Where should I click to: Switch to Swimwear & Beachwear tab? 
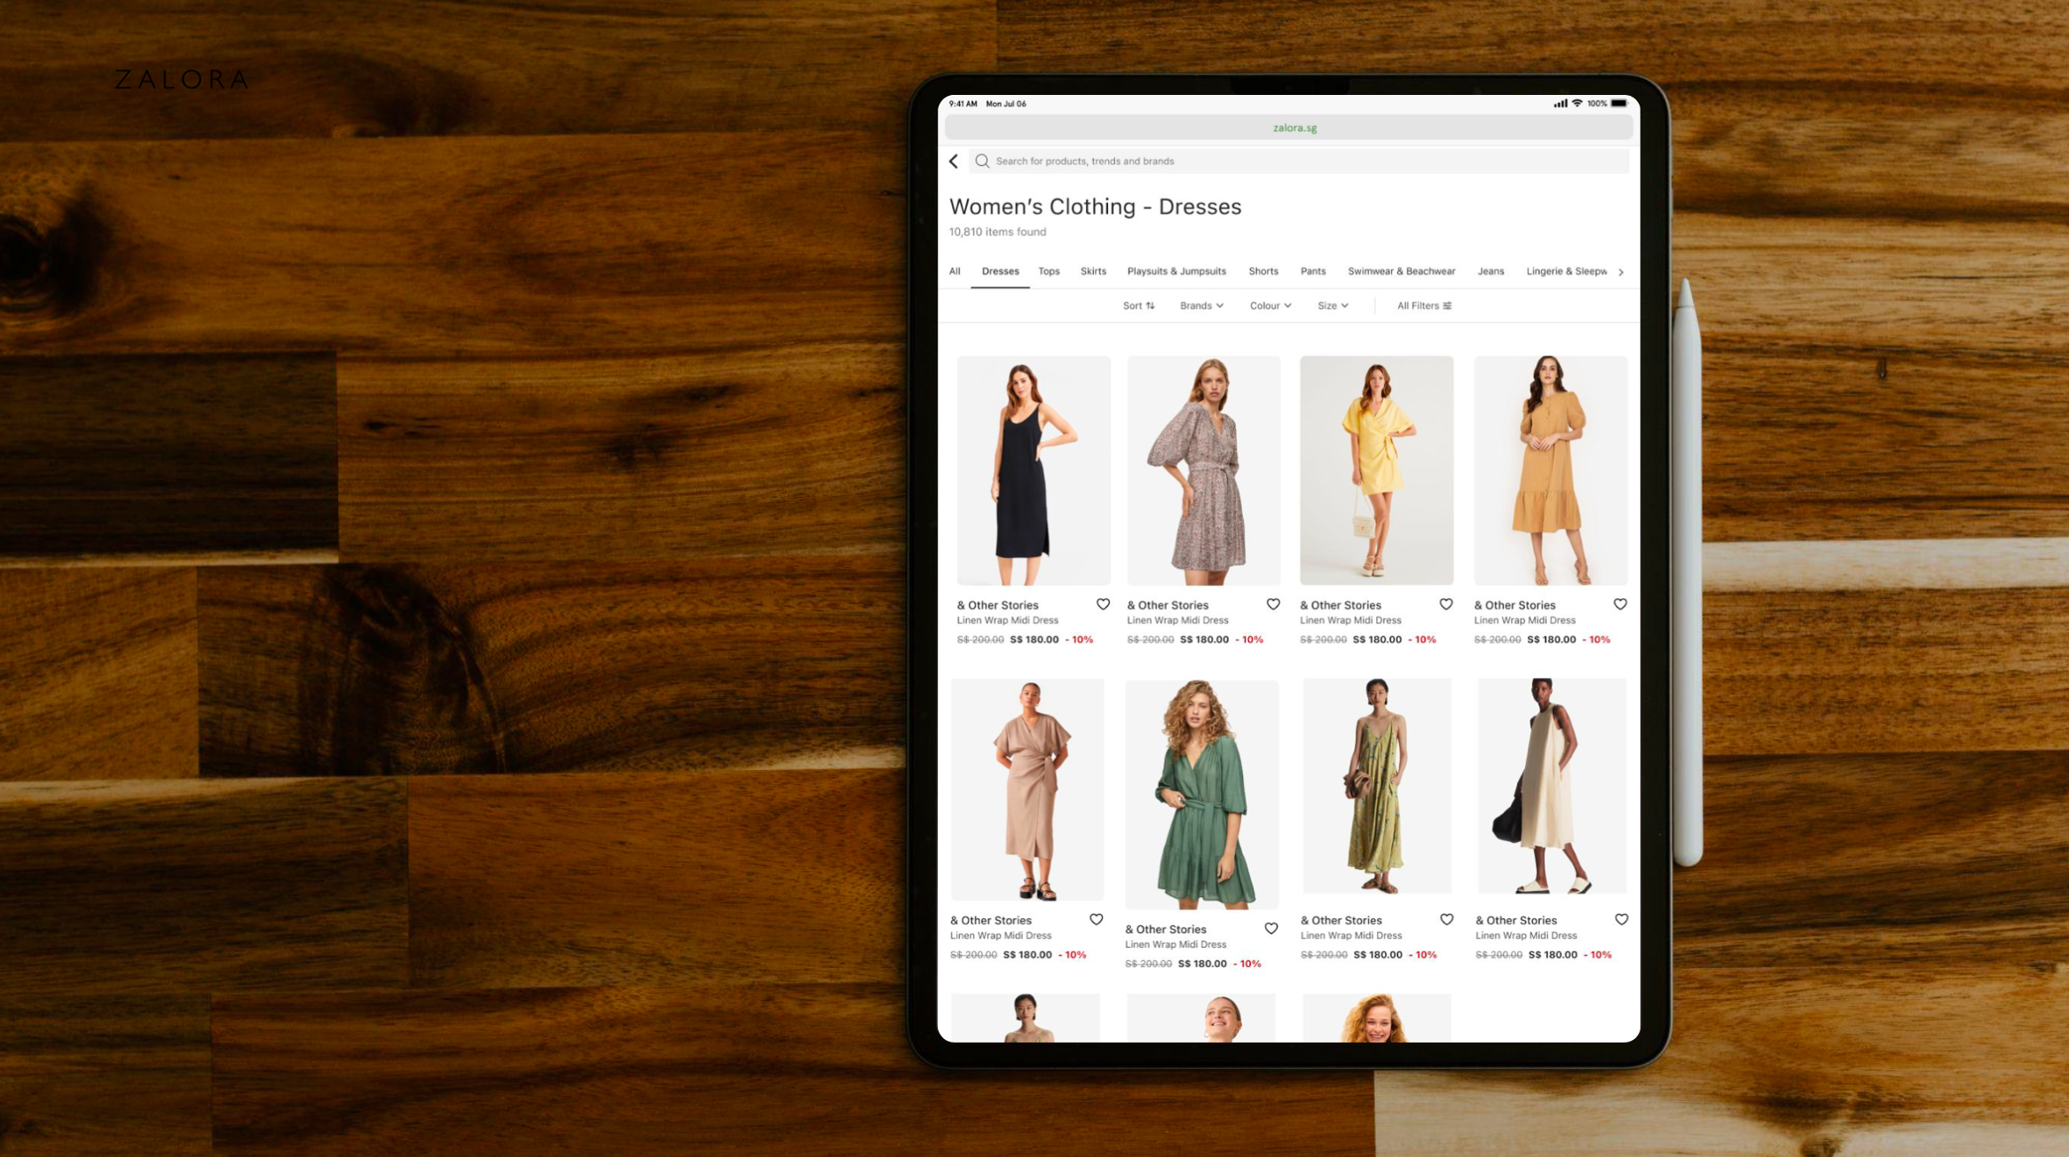(1401, 272)
